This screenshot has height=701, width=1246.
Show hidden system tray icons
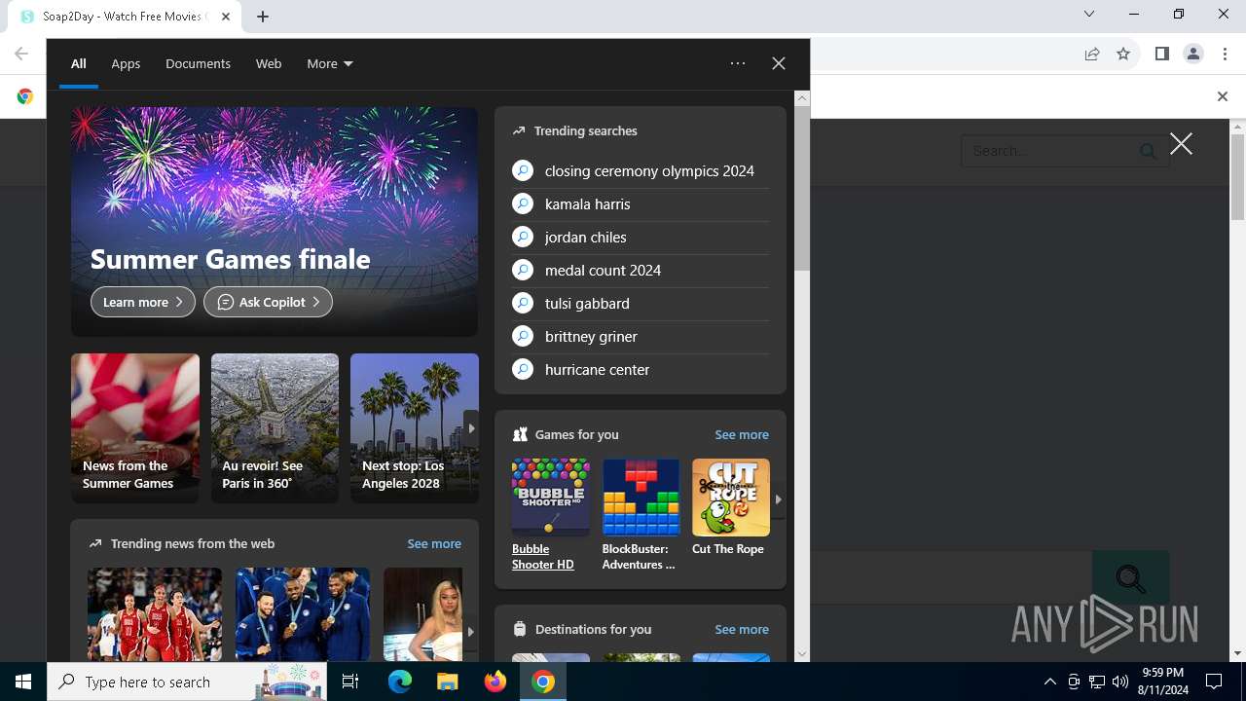[x=1049, y=682]
